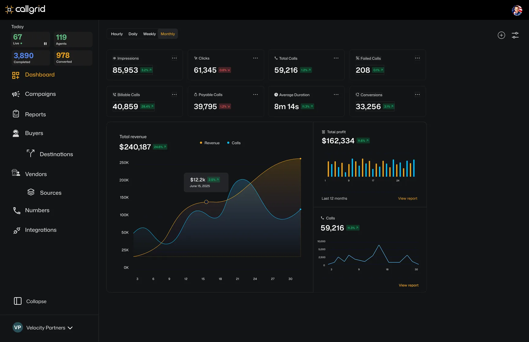The width and height of the screenshot is (529, 342).
Task: Open Clicks card options menu
Action: pos(256,58)
